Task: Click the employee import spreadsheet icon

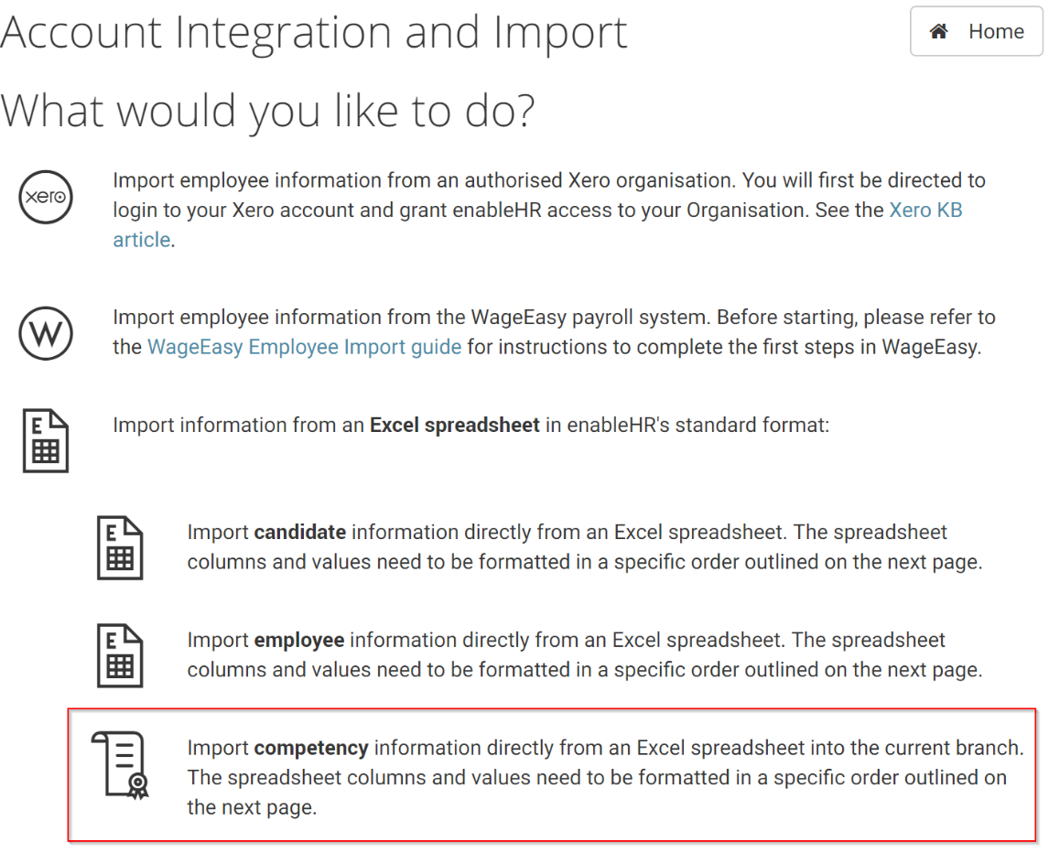Action: point(121,655)
